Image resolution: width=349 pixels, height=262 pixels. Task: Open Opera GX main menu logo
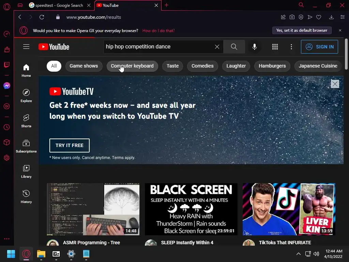7,7
